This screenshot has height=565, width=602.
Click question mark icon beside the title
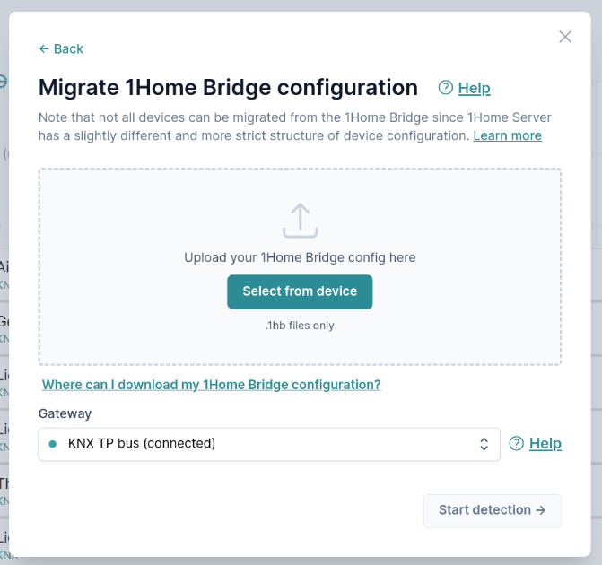pyautogui.click(x=446, y=87)
